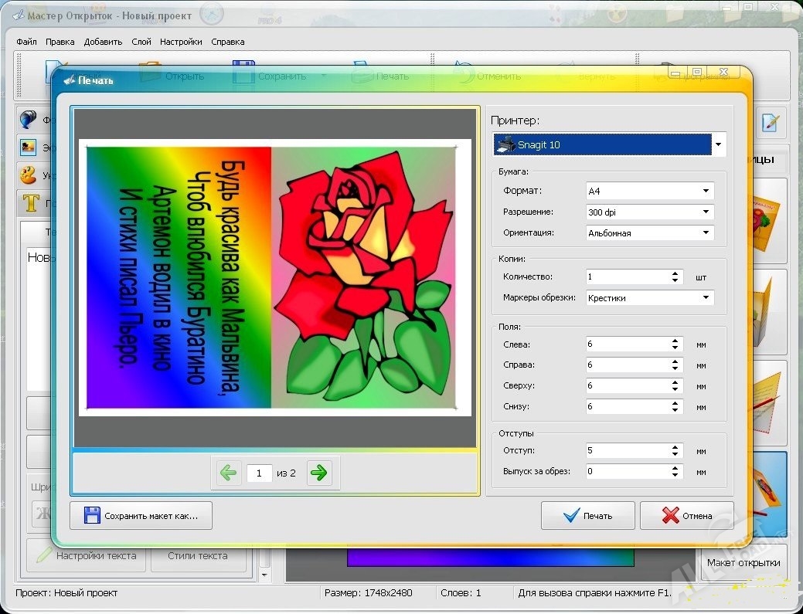Click the green next page arrow
This screenshot has height=614, width=803.
tap(318, 473)
